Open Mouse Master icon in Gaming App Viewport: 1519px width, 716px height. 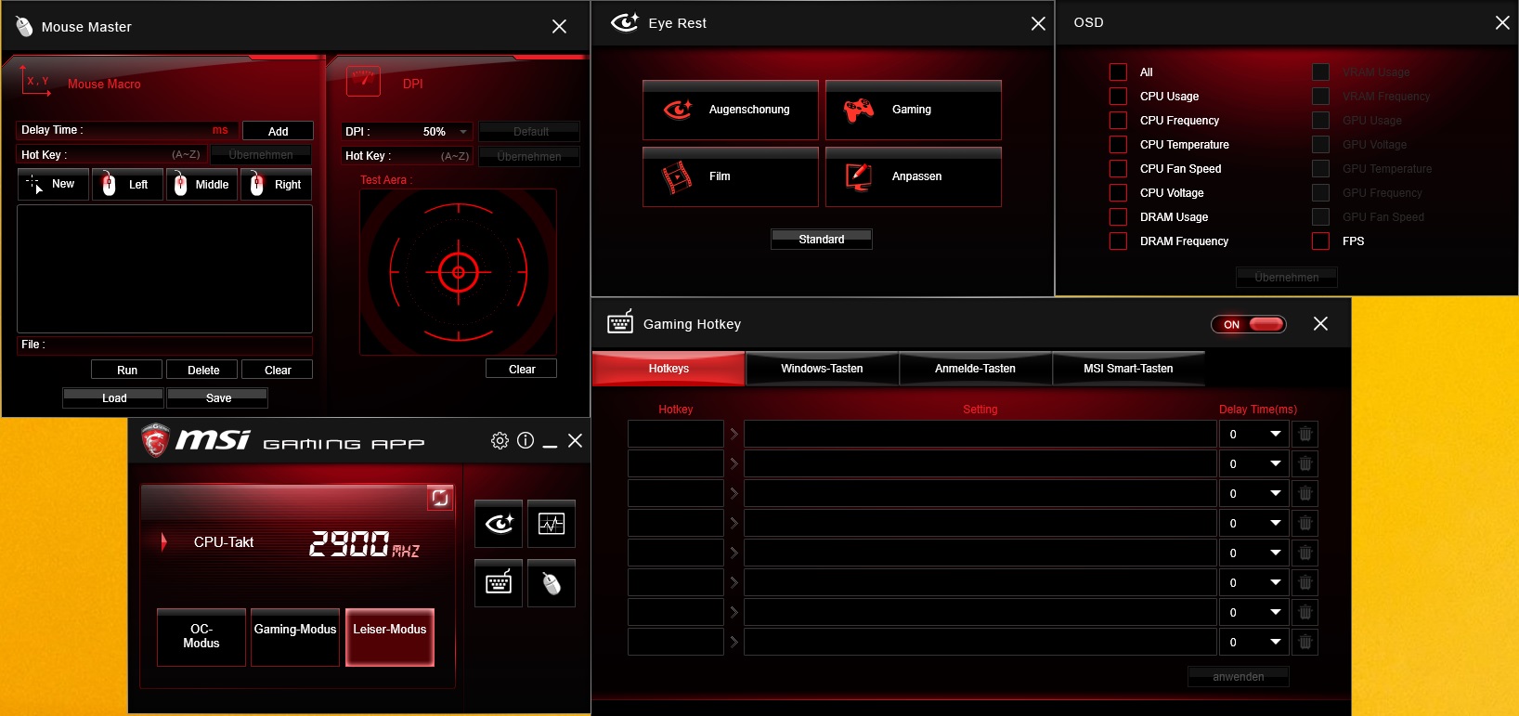point(552,583)
